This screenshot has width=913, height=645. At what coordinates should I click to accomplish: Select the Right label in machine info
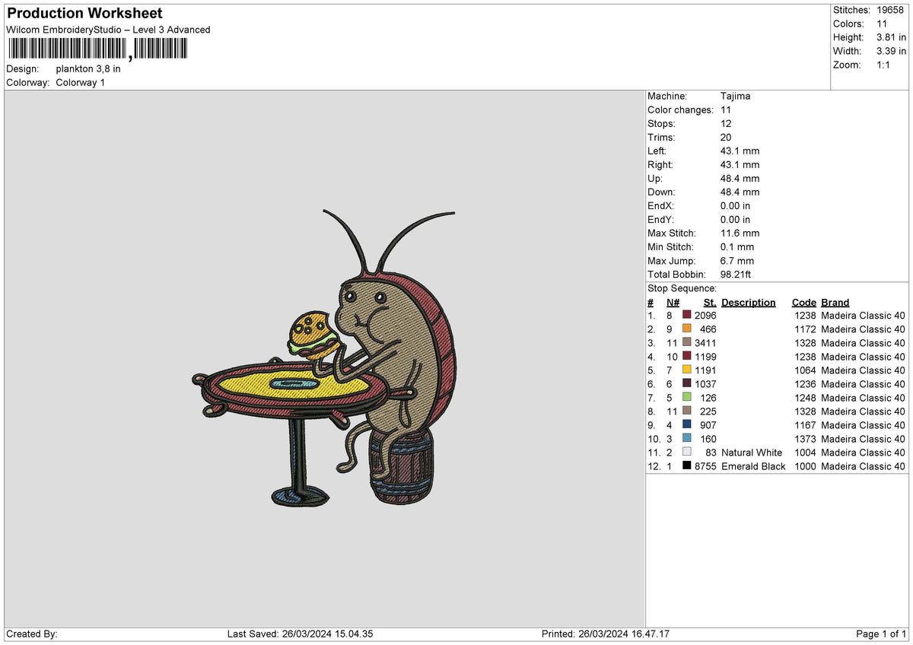pyautogui.click(x=660, y=164)
